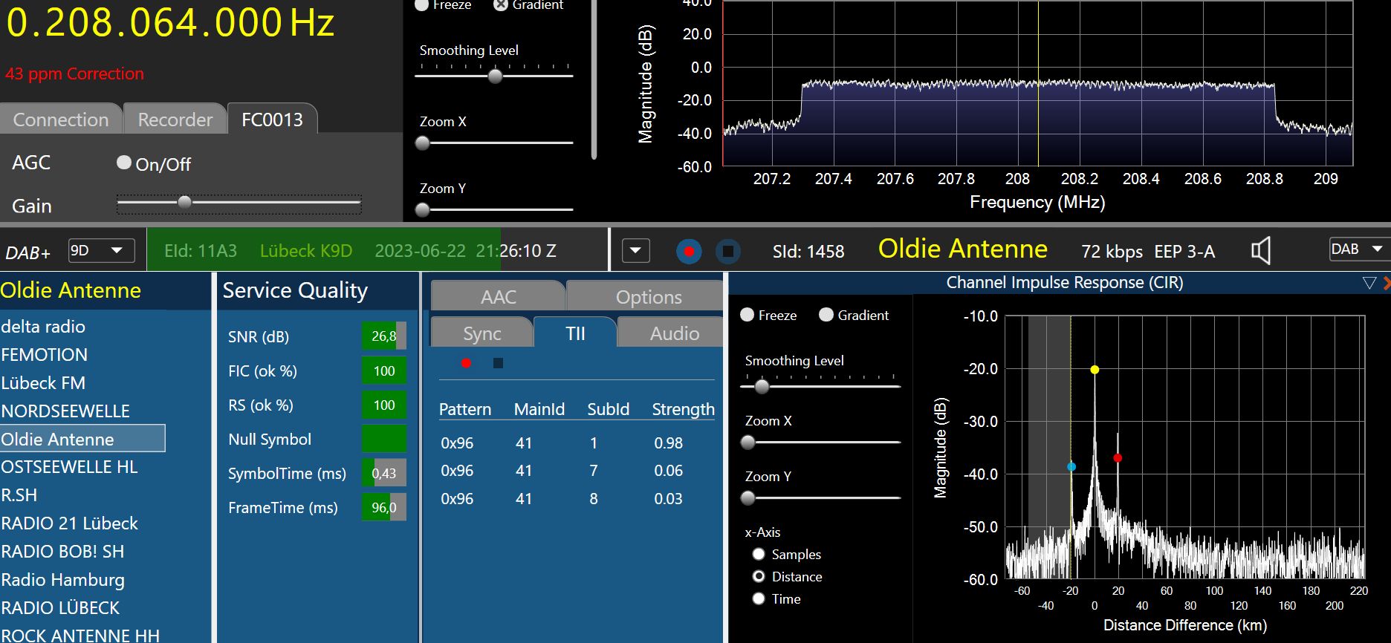Select the Time x-Axis option

pos(759,598)
